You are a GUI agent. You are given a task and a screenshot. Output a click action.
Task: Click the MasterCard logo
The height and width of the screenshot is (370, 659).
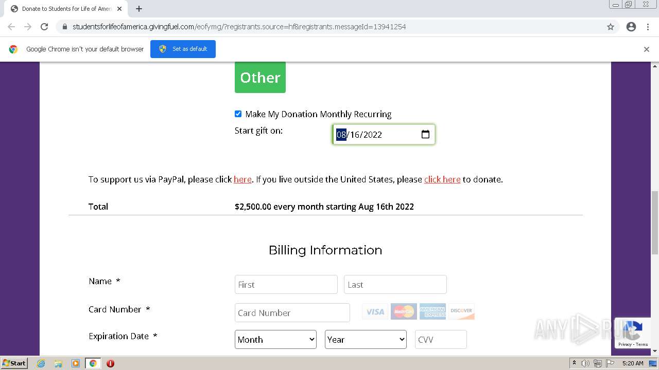(404, 311)
